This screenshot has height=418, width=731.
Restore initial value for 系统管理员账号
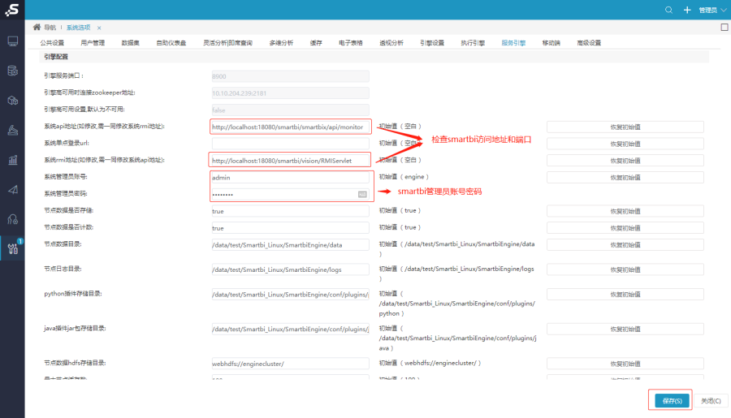[x=625, y=177]
